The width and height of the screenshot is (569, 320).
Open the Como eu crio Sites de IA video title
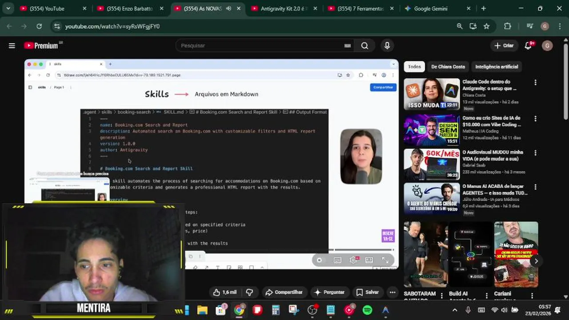click(x=492, y=121)
